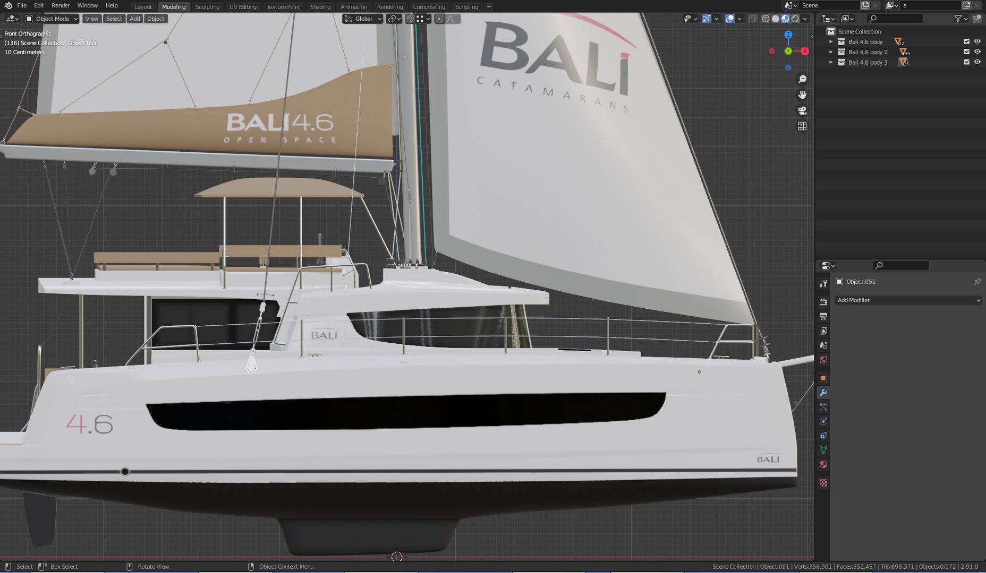
Task: Open the Object Data (mesh) properties tab
Action: click(x=823, y=450)
